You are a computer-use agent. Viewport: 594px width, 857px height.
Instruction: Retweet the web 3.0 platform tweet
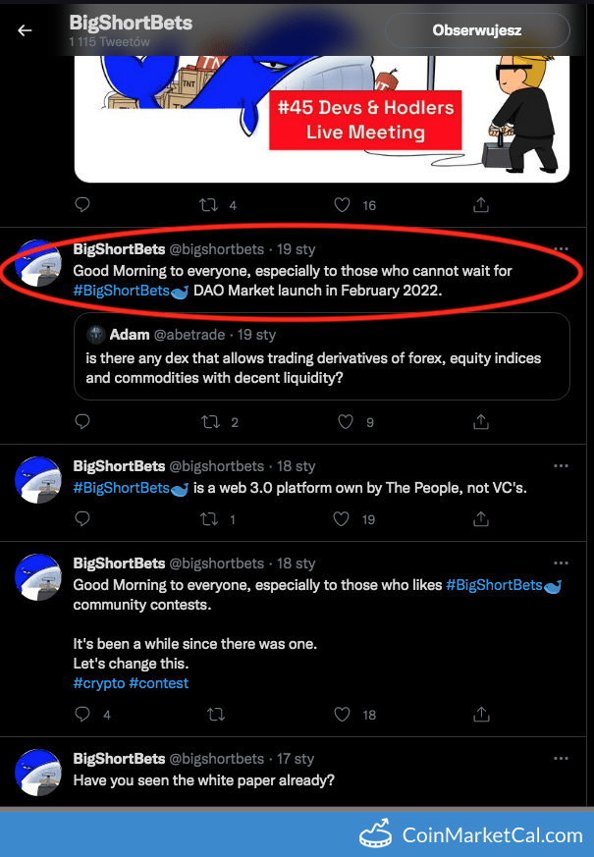(209, 518)
